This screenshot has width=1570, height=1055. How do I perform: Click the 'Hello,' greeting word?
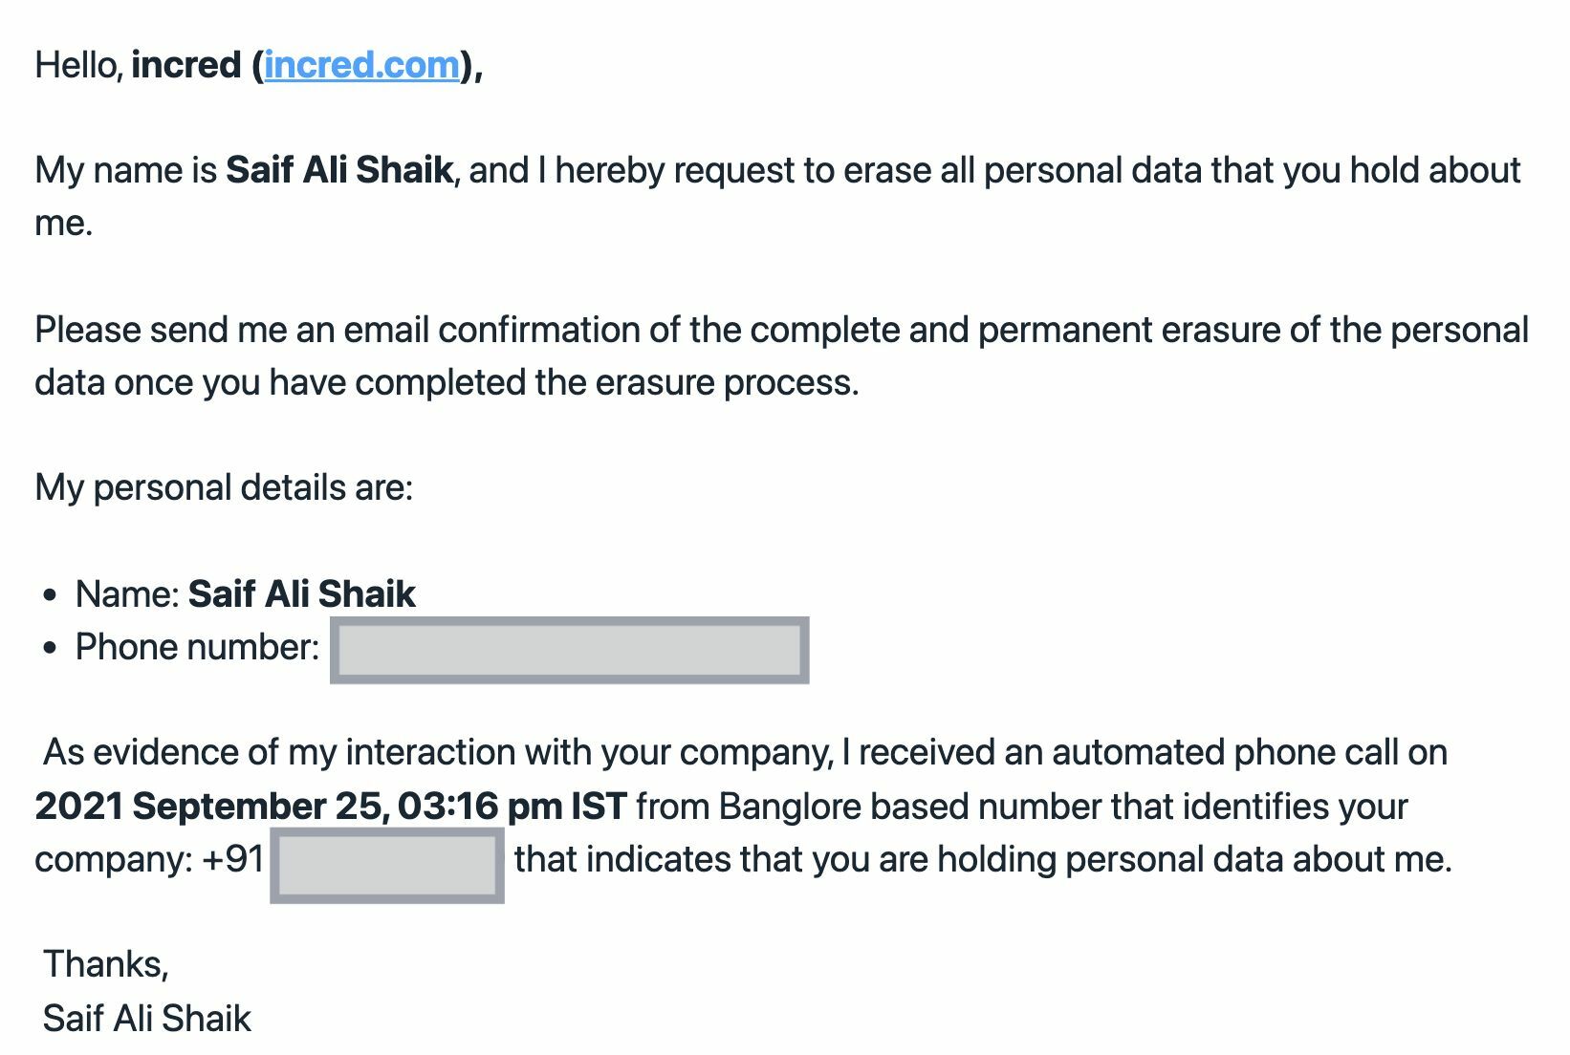(79, 66)
